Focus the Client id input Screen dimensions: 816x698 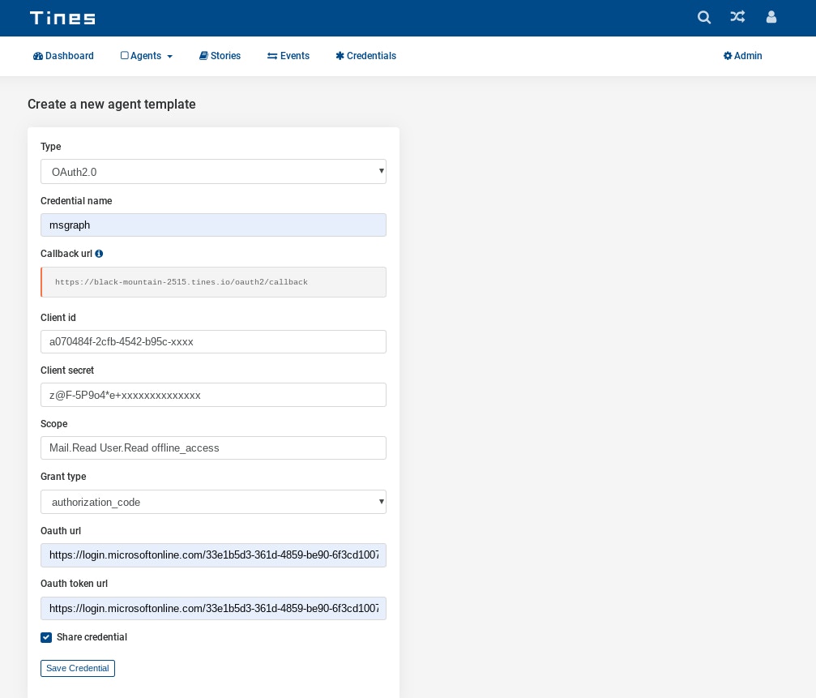(213, 341)
